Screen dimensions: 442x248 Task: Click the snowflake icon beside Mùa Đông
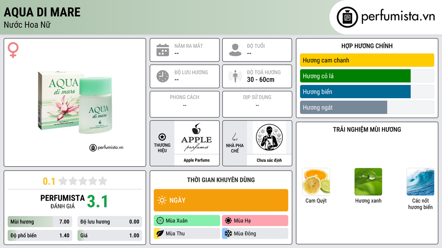[228, 233]
